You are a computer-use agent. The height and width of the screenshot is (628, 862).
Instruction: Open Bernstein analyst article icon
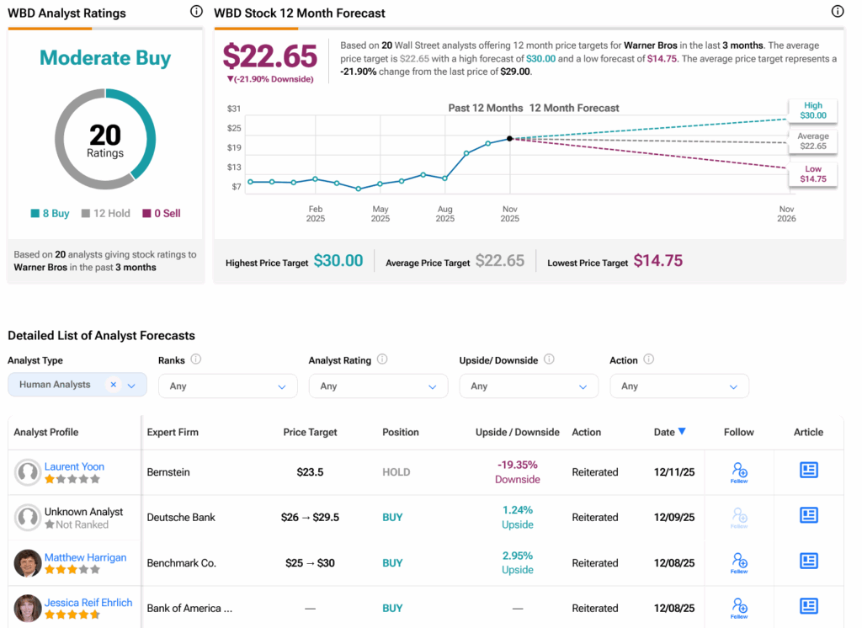pos(808,471)
